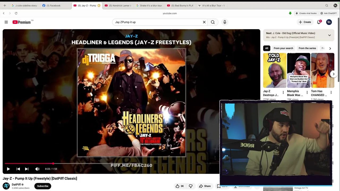Open options for Tom Has CHANGED short

[331, 93]
